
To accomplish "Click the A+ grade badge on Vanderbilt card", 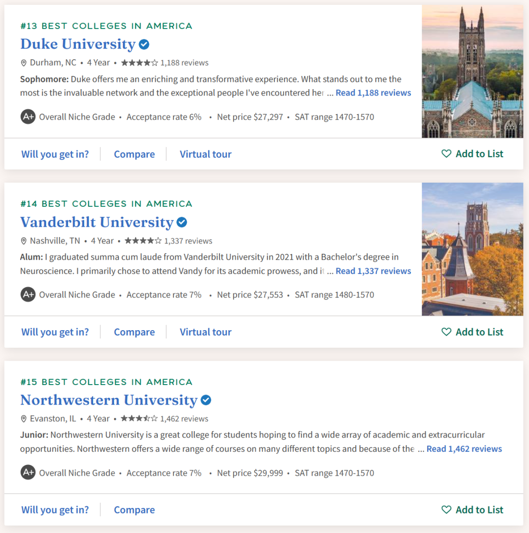I will (28, 295).
